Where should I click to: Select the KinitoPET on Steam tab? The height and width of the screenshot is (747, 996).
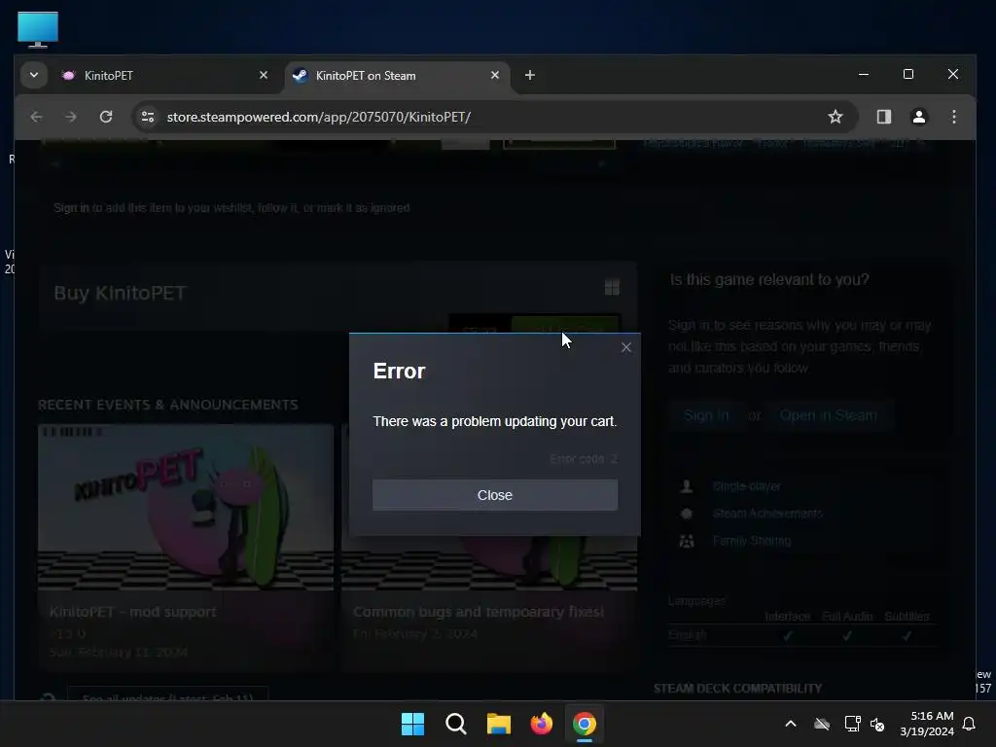[397, 76]
